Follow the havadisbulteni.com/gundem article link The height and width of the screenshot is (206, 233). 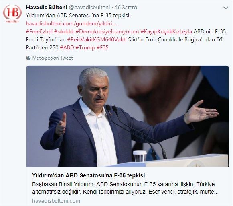[71, 24]
